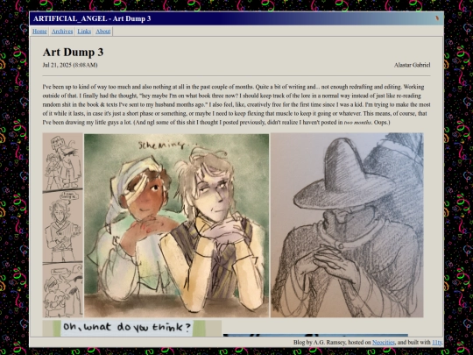The image size is (473, 355).
Task: Click the 'ARTIFICIAL_ANGEL - Art Dump 3' title bar text
Action: click(92, 18)
